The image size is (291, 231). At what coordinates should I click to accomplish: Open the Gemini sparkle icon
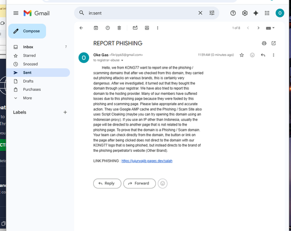255,13
